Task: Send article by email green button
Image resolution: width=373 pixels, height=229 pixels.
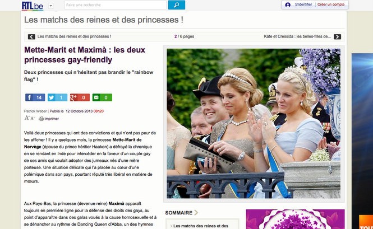Action: (x=102, y=97)
